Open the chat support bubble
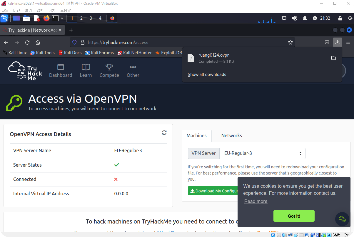Image resolution: width=354 pixels, height=237 pixels. 342,219
